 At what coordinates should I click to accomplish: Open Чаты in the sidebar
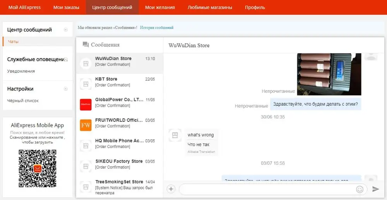point(13,42)
